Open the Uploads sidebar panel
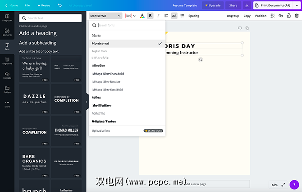This screenshot has height=192, width=302. (x=7, y=75)
